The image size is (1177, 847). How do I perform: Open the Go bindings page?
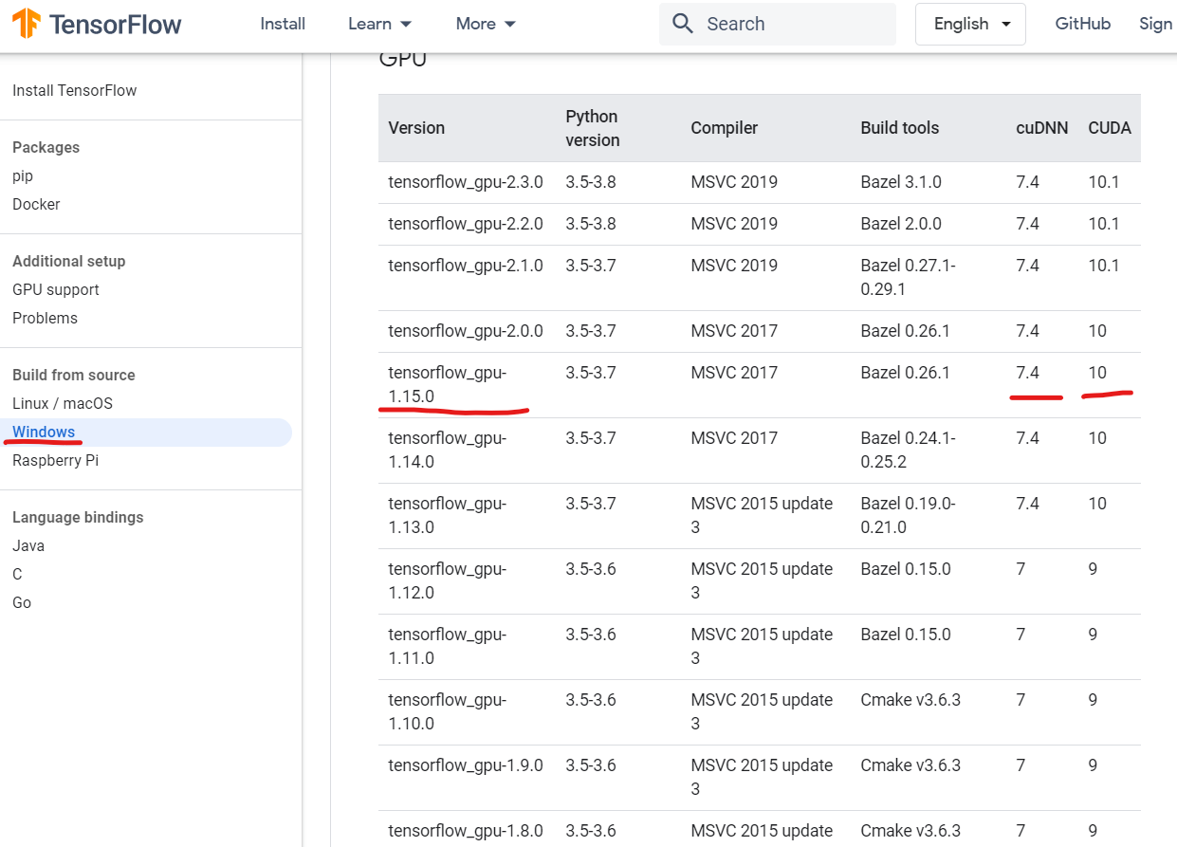21,602
